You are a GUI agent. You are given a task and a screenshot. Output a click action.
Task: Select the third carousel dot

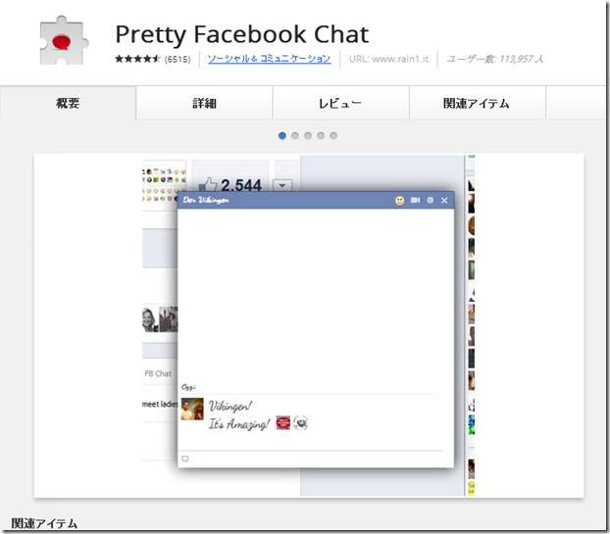point(308,135)
